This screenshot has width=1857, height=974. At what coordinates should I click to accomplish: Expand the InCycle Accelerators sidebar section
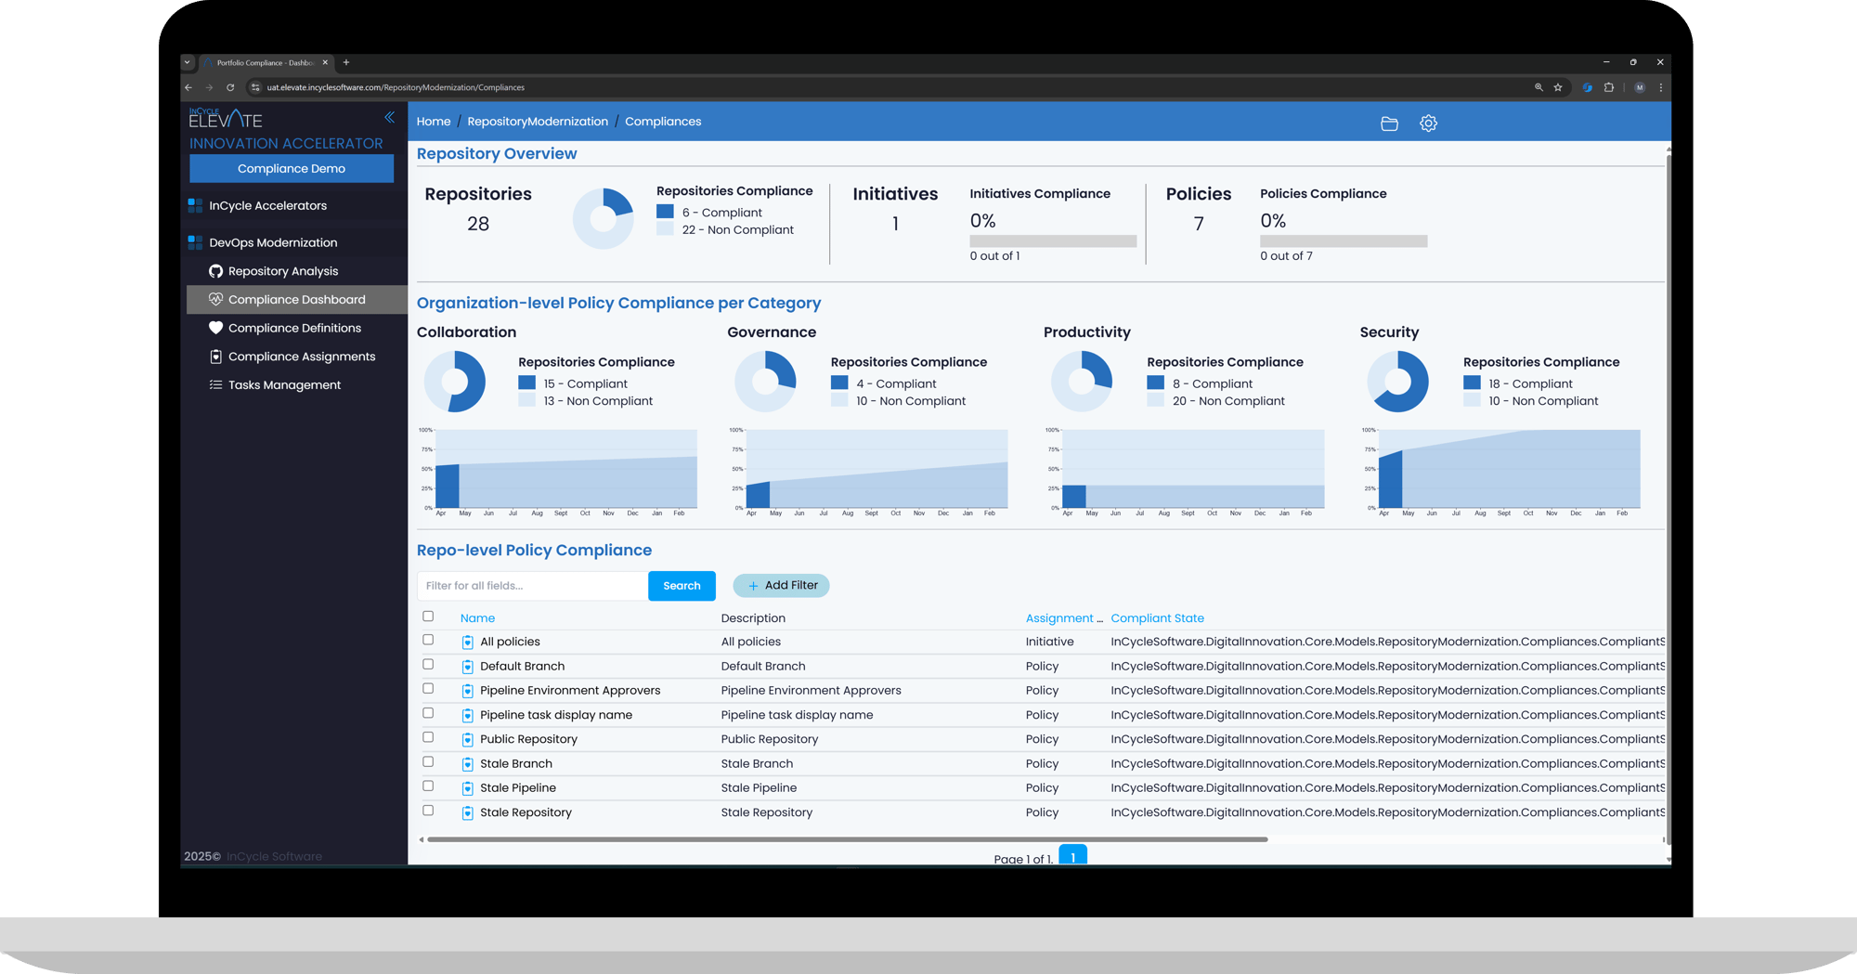point(267,205)
